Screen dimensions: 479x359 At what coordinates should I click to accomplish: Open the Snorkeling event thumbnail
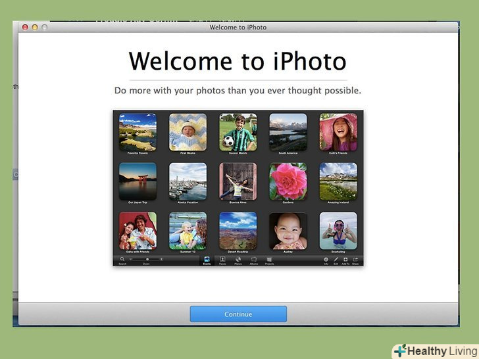click(338, 231)
